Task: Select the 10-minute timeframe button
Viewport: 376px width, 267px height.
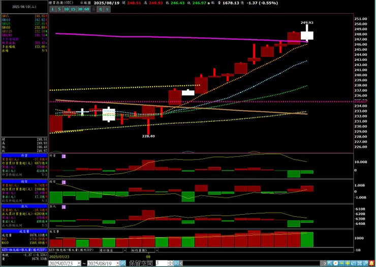Action: (x=66, y=9)
